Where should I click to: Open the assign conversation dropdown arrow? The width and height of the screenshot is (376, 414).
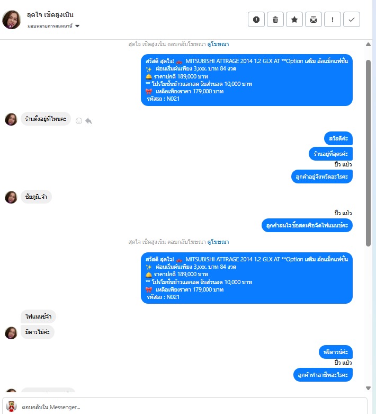tap(77, 26)
